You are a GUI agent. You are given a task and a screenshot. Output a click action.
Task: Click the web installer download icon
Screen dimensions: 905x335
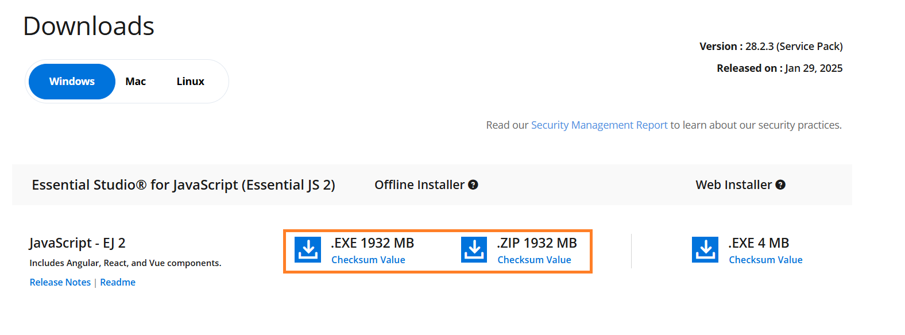(x=705, y=250)
